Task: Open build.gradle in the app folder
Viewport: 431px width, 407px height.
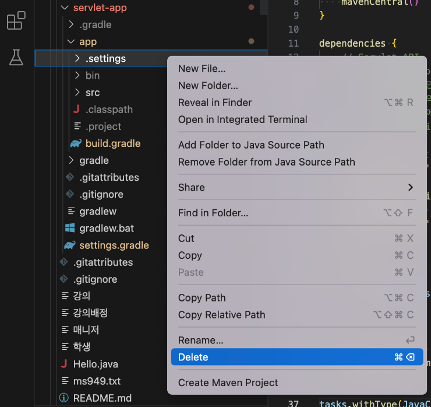Action: coord(113,143)
